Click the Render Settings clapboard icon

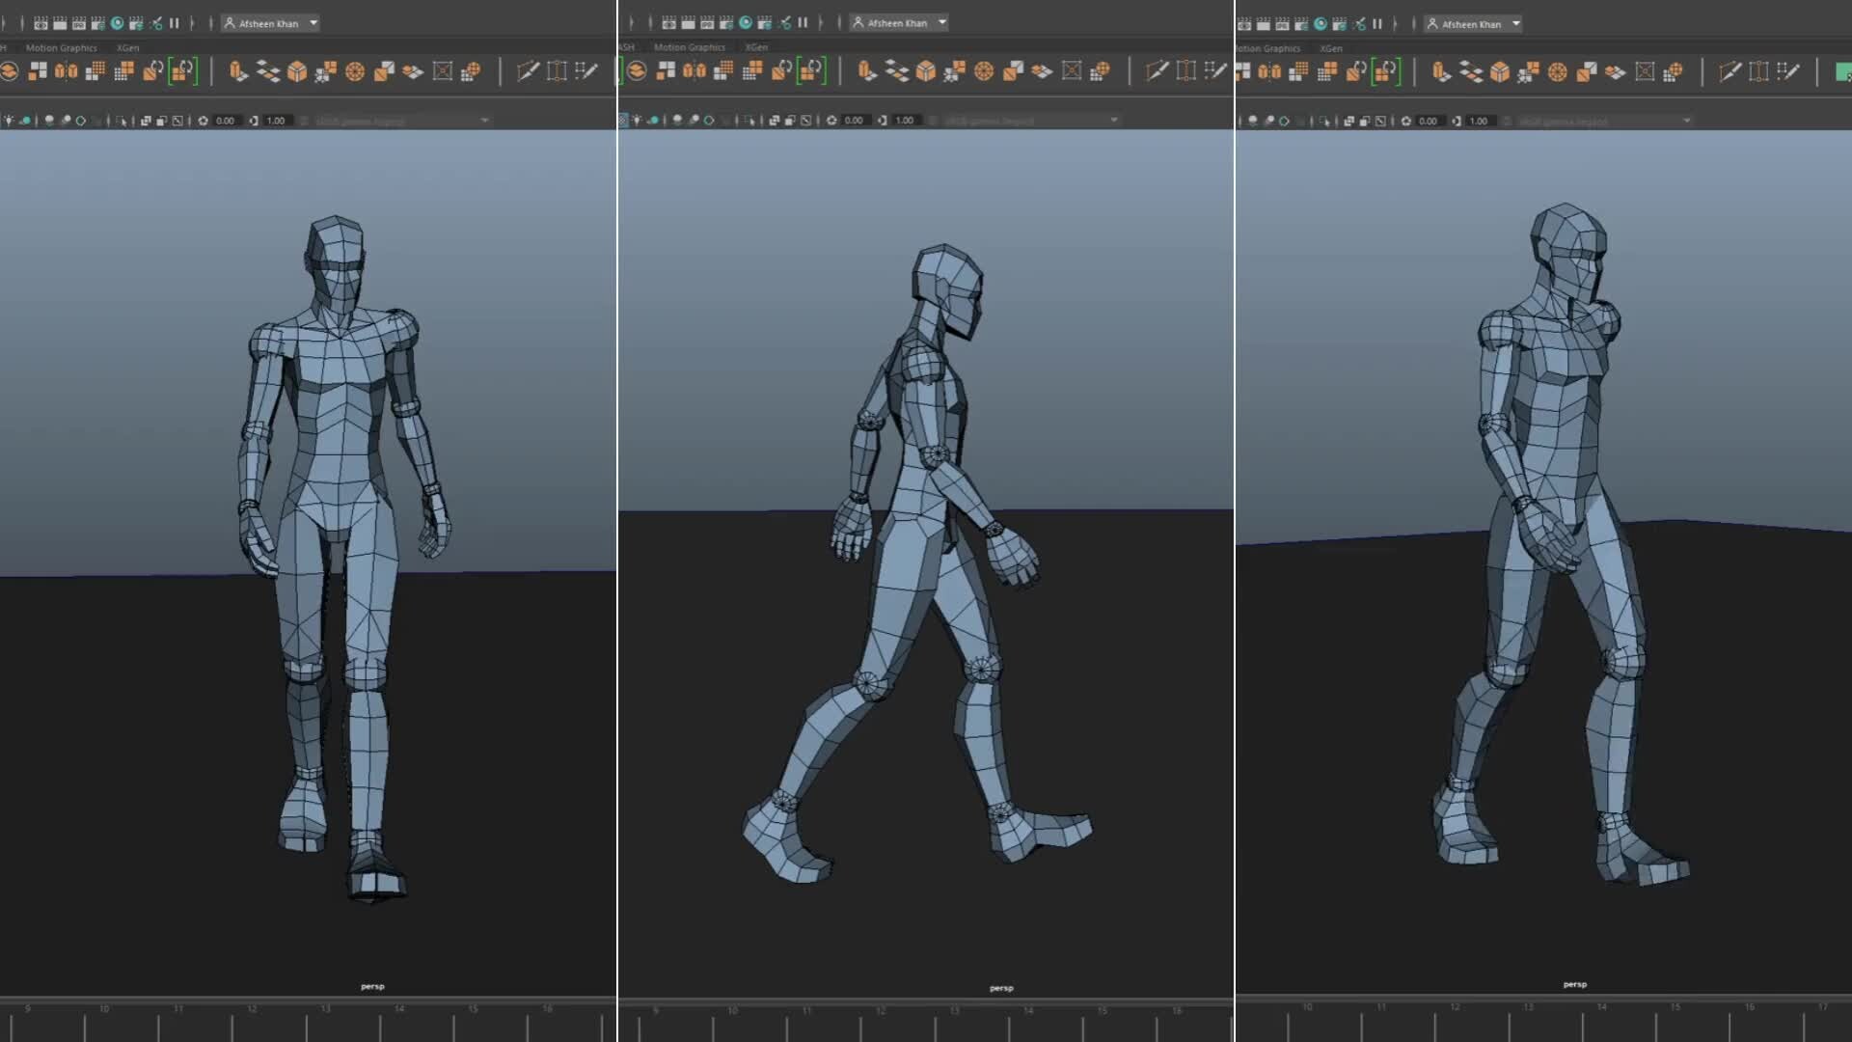pyautogui.click(x=96, y=22)
